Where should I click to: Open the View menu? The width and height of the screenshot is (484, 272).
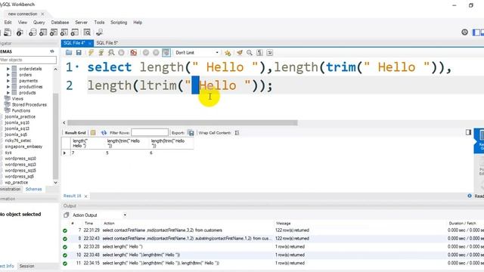22,23
